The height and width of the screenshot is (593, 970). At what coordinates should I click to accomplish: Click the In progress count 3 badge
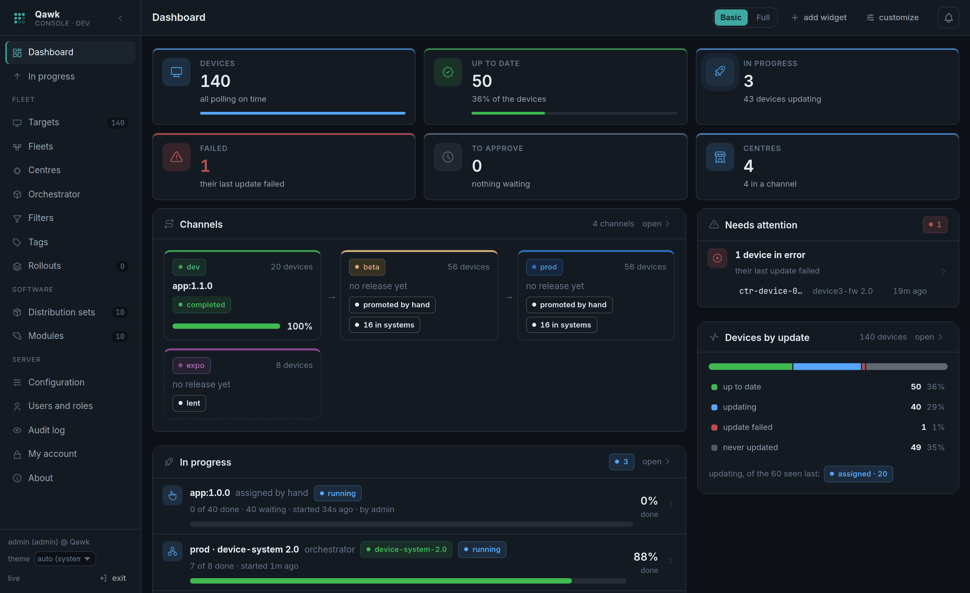click(x=622, y=462)
